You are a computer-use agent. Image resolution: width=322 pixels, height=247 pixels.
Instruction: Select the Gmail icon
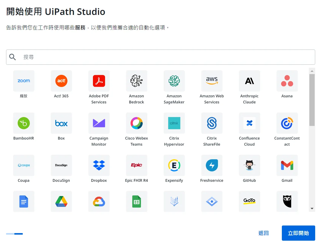tap(287, 165)
